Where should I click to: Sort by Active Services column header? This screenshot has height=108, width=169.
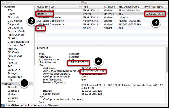pos(59,7)
